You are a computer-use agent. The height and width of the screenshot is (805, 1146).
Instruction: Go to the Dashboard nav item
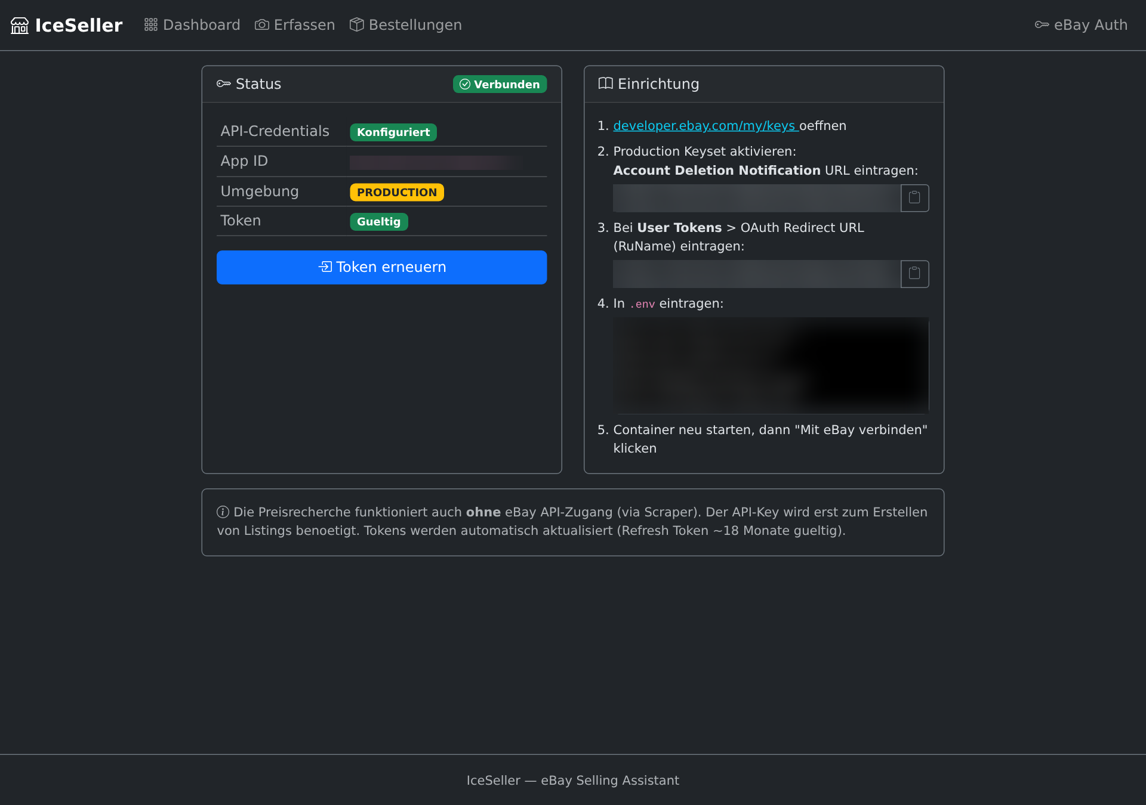tap(192, 25)
